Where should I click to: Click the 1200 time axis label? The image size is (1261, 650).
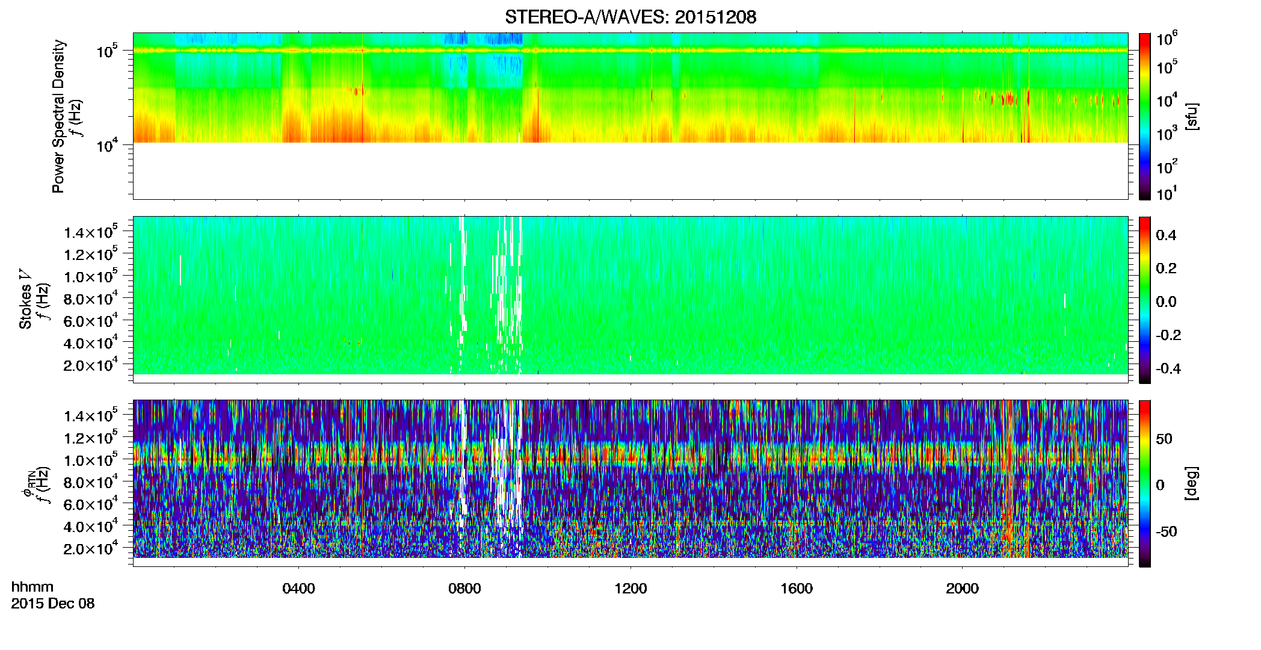tap(630, 589)
